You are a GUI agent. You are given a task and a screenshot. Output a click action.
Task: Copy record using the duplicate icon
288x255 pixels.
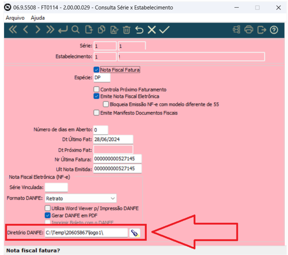click(102, 30)
